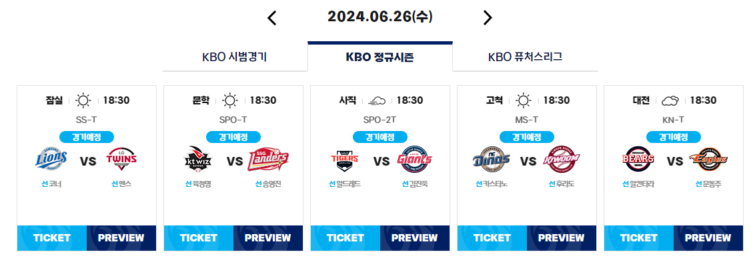
Task: Open TICKET for the 잠실 game
Action: [52, 238]
